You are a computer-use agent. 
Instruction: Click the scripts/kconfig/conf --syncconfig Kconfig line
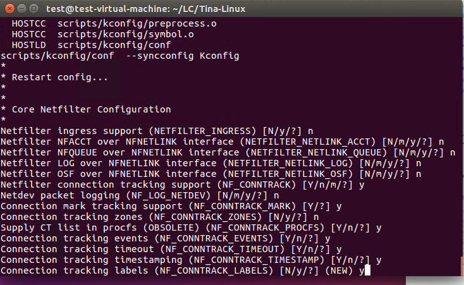[120, 56]
